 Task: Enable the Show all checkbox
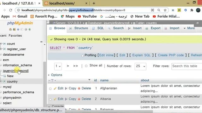(86, 66)
